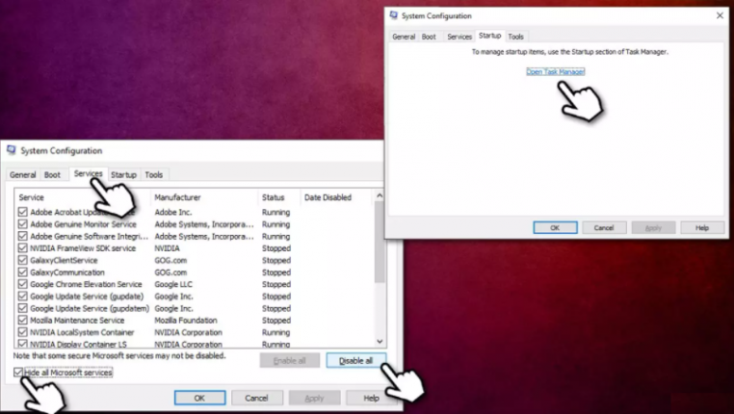Click the Enable all button
Image resolution: width=734 pixels, height=414 pixels.
tap(289, 361)
